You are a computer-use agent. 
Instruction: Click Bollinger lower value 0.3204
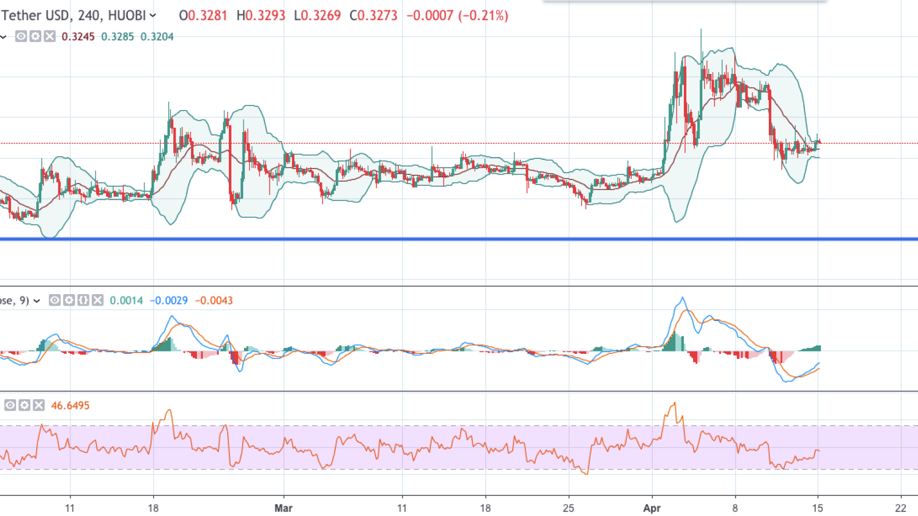(x=157, y=37)
